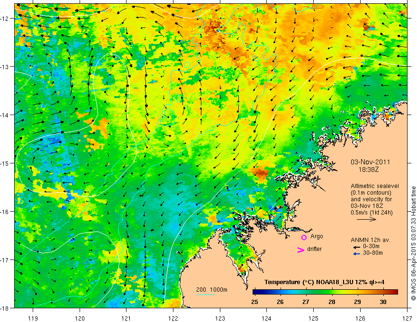Click the latitude axis label -14
This screenshot has width=417, height=322.
5,115
